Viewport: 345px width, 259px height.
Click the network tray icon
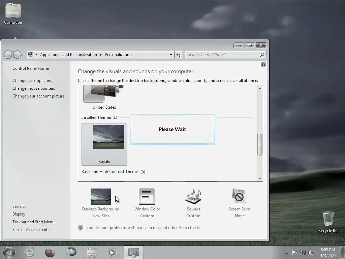click(x=303, y=252)
